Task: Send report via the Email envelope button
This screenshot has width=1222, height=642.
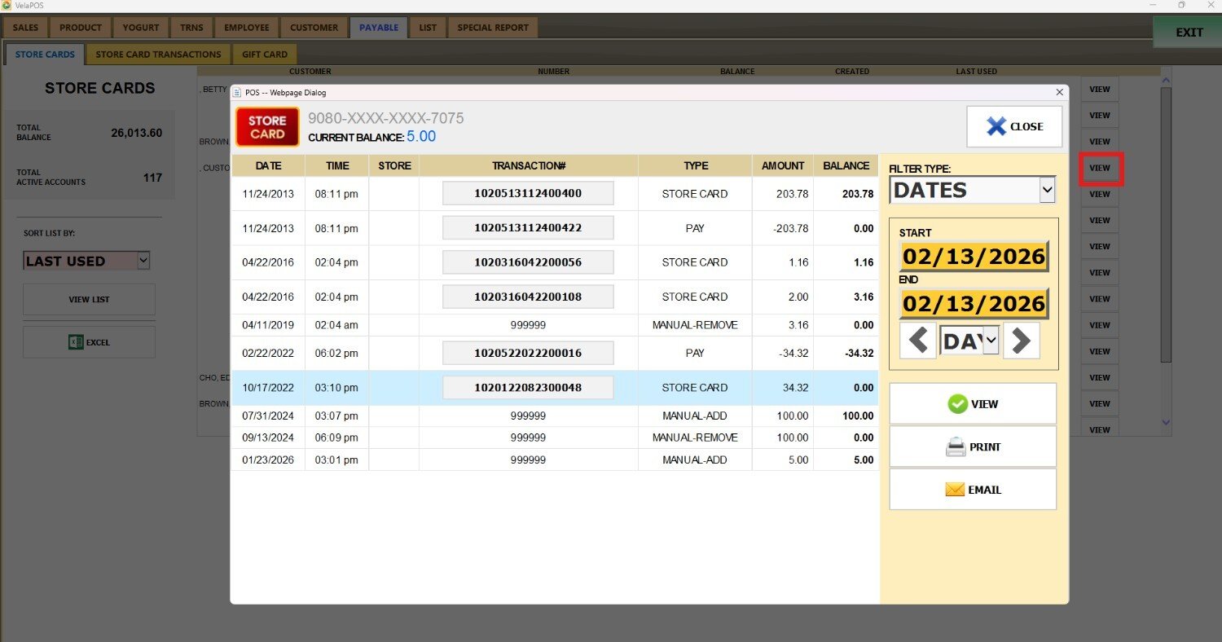Action: 973,490
